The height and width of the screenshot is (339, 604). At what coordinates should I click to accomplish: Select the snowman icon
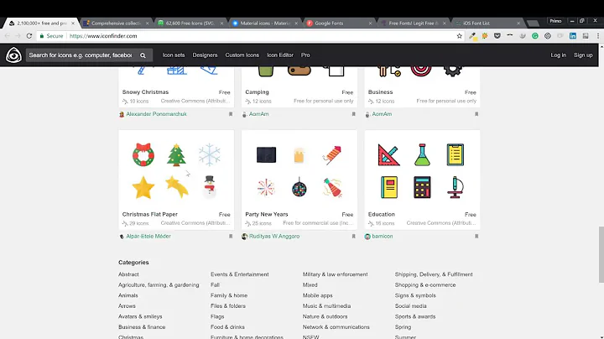click(210, 187)
